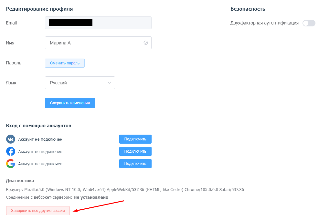Click the language dropdown chevron arrow
This screenshot has height=219, width=319.
click(x=109, y=83)
